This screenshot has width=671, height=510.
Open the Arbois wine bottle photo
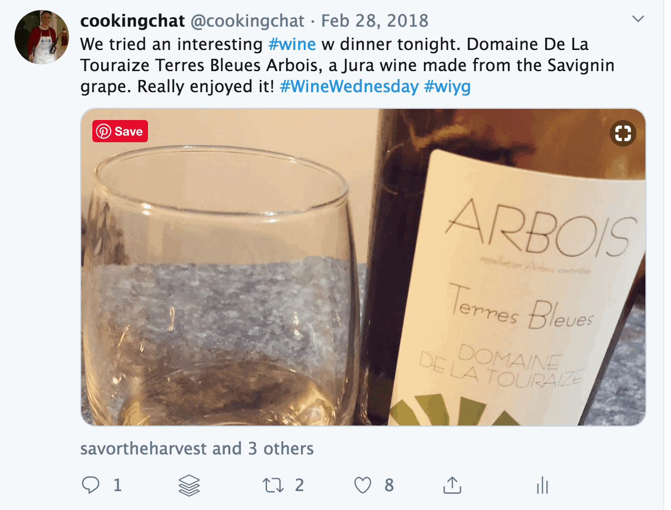click(363, 267)
